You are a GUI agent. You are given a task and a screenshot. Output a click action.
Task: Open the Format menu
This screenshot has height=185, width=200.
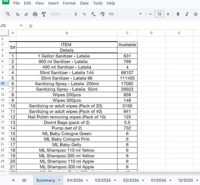[69, 3]
